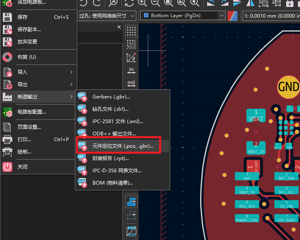
Task: Click the yellow GND pad on the board
Action: tap(289, 87)
